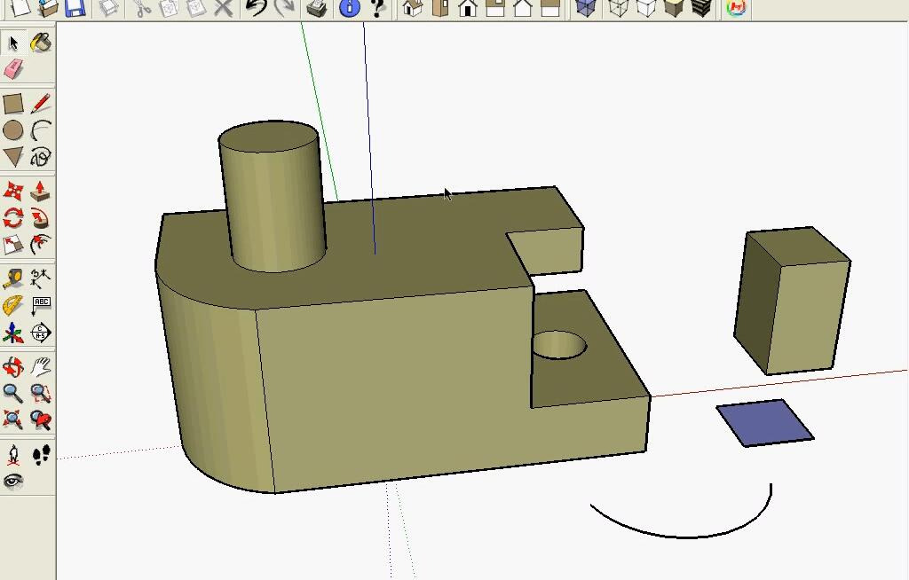Choose the Tape Measure tool

(x=13, y=278)
